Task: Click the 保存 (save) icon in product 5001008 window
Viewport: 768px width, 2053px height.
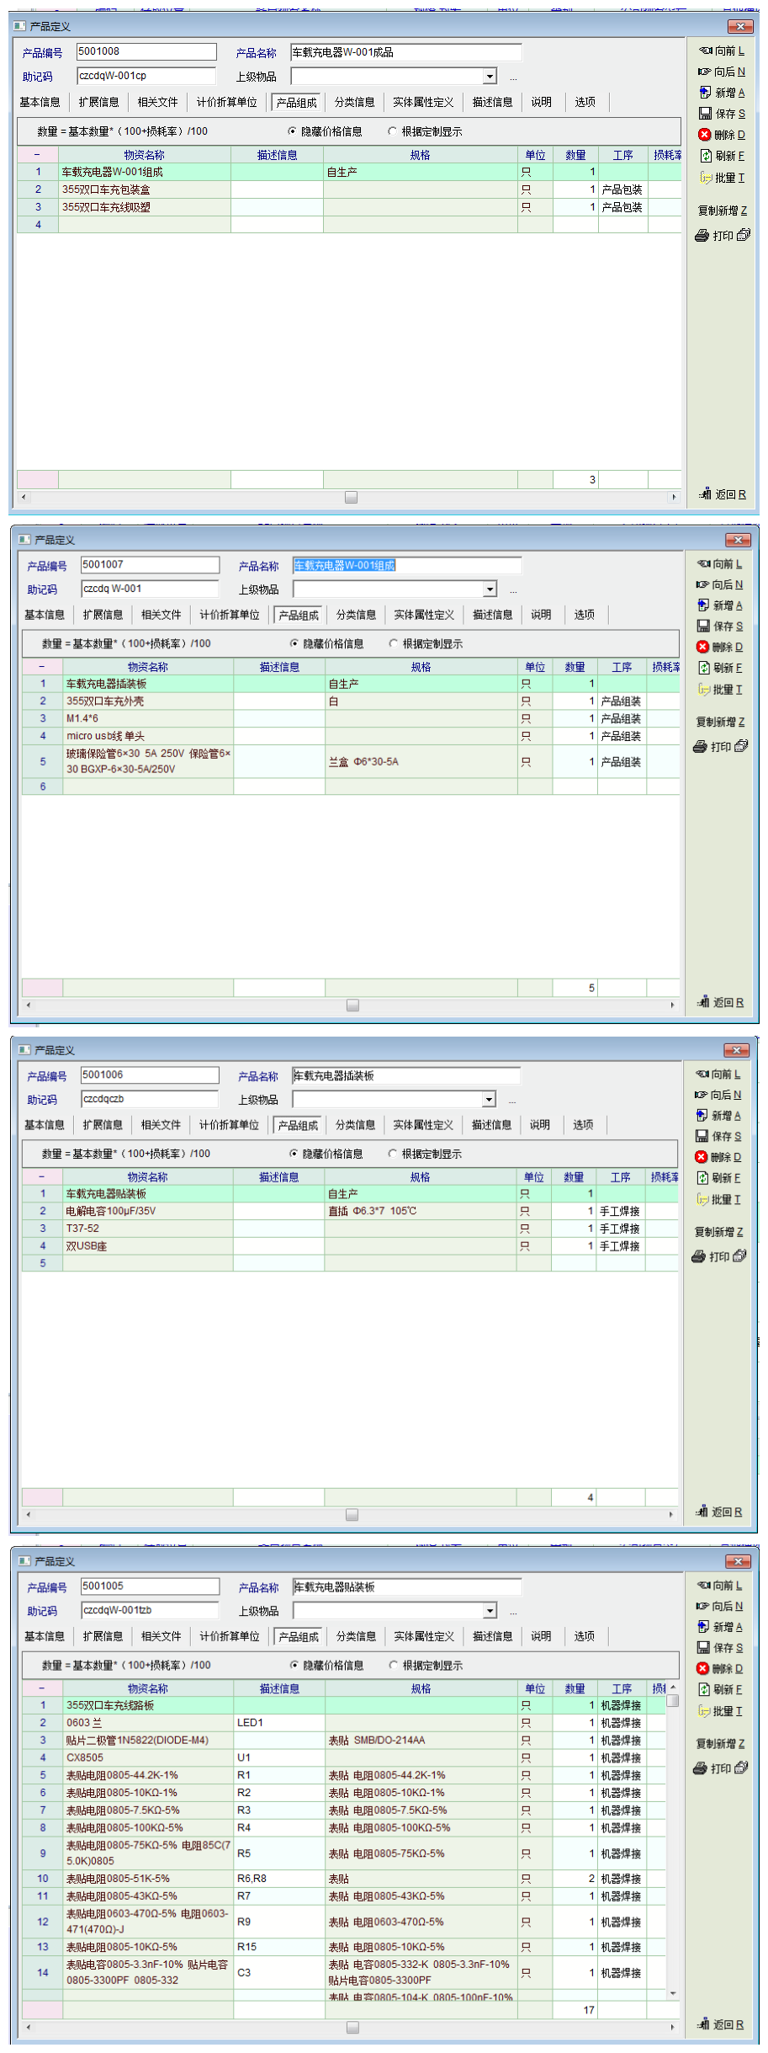Action: click(705, 114)
